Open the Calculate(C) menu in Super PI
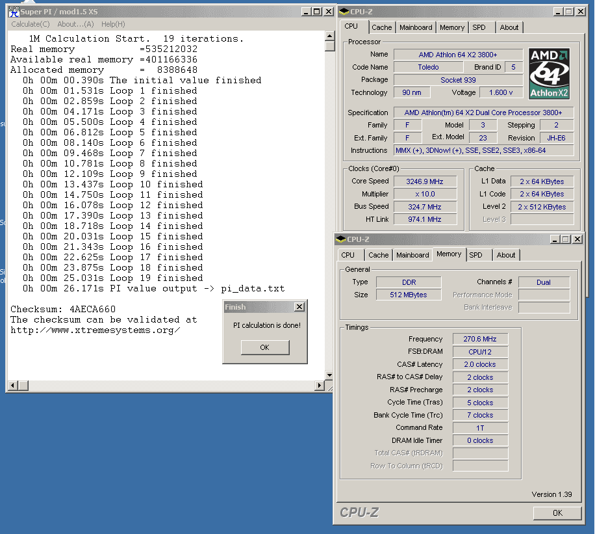Screen dimensions: 595x534 pos(31,24)
